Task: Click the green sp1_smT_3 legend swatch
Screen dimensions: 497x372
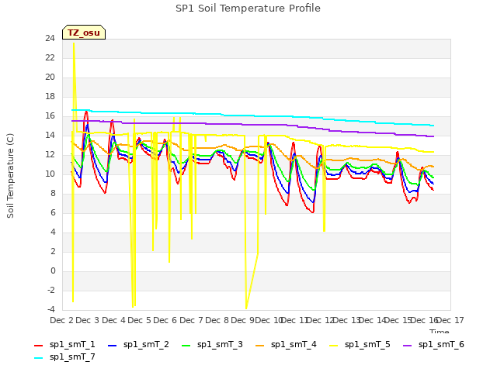Action: click(x=186, y=346)
